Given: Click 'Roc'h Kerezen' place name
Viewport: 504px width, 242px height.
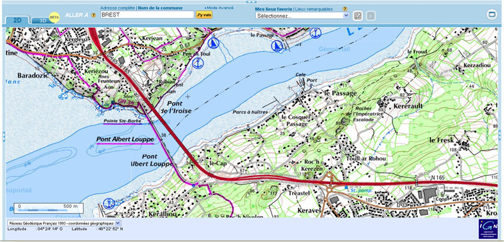Looking at the screenshot, I should point(311,166).
